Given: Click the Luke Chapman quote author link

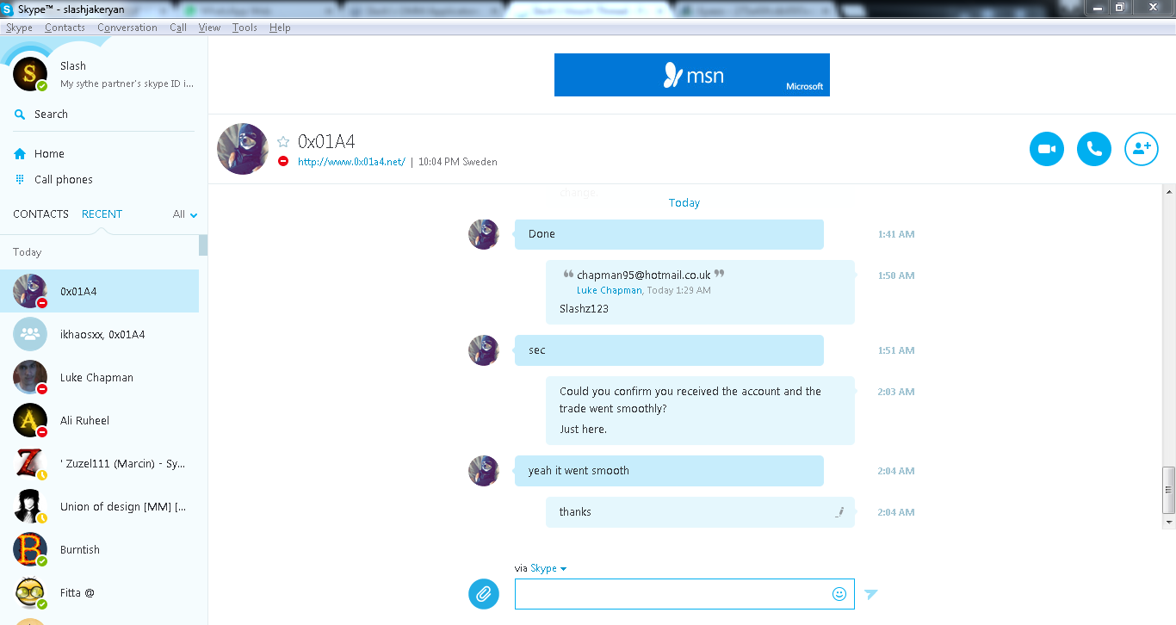Looking at the screenshot, I should [610, 290].
